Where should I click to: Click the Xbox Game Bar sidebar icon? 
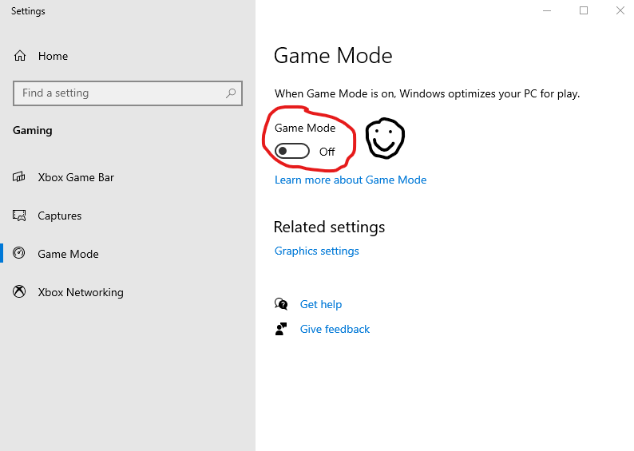(20, 177)
